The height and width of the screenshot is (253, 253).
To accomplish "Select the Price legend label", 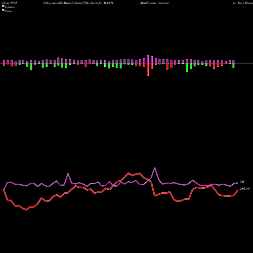I will (x=8, y=11).
